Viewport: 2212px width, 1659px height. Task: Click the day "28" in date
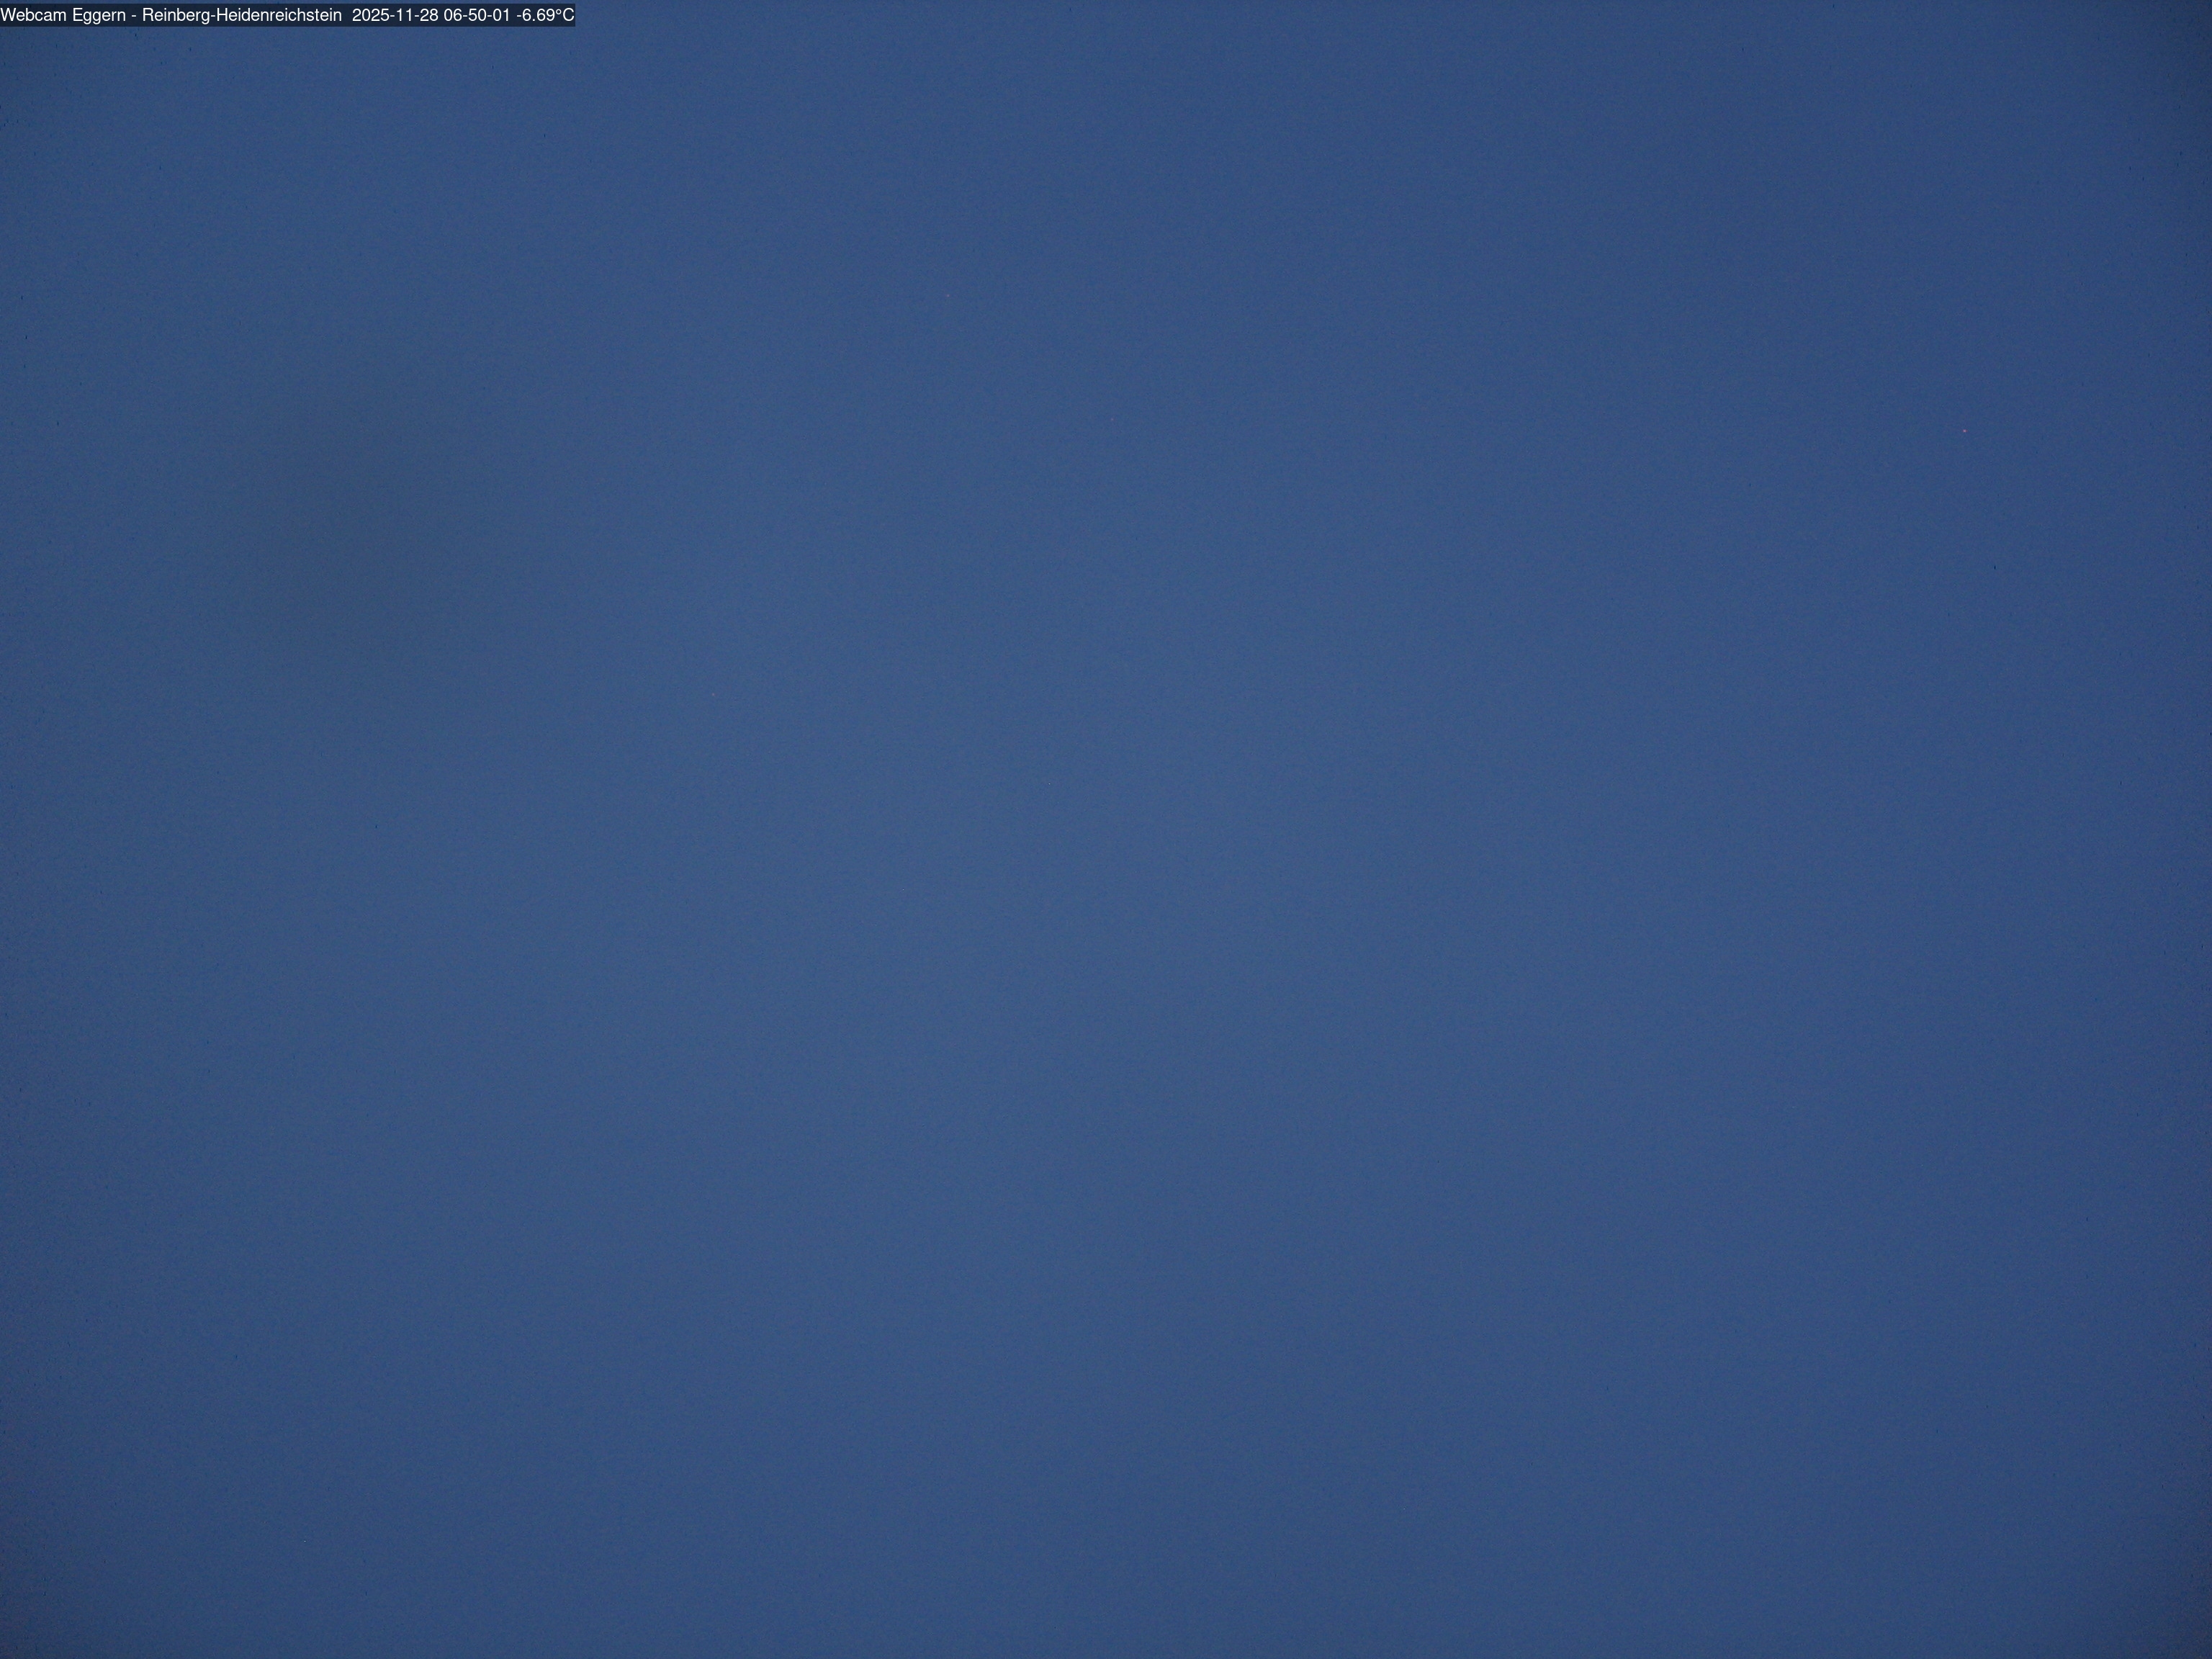click(x=428, y=15)
